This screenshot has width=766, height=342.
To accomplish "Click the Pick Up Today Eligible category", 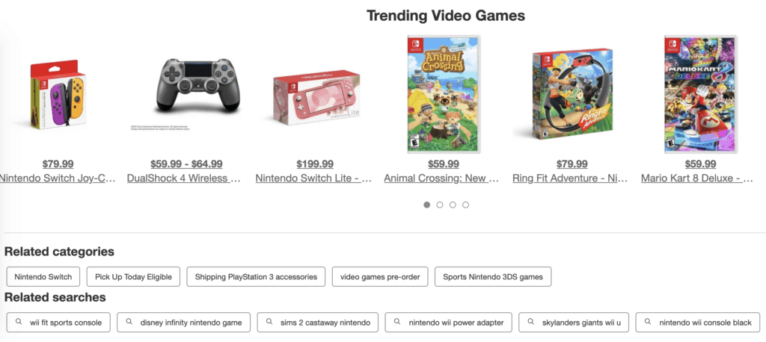I will (x=133, y=277).
